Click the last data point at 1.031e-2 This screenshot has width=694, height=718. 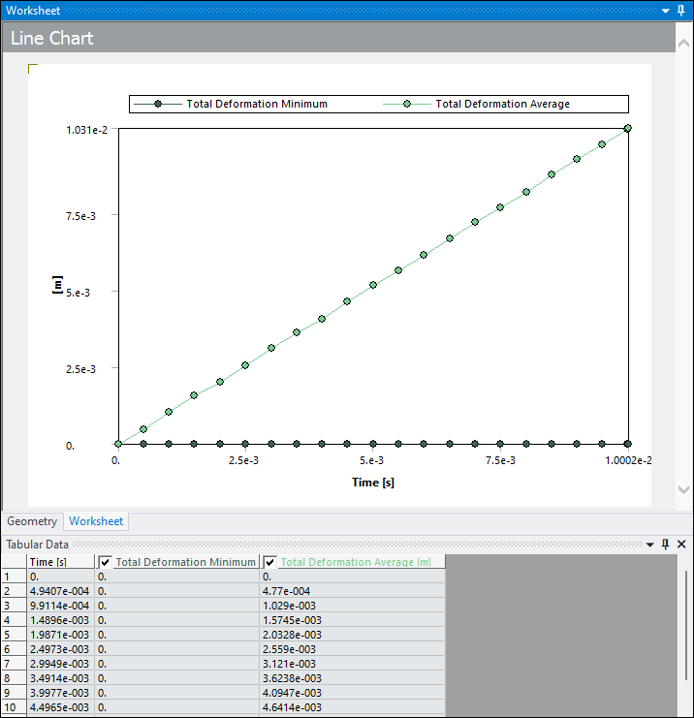627,128
